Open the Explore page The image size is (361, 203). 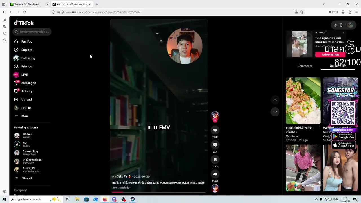coord(27,50)
